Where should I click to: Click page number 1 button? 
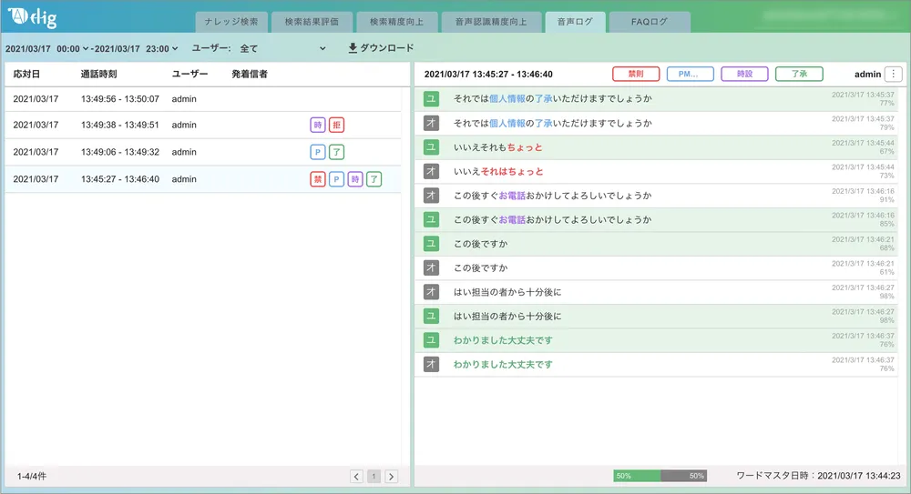point(374,477)
